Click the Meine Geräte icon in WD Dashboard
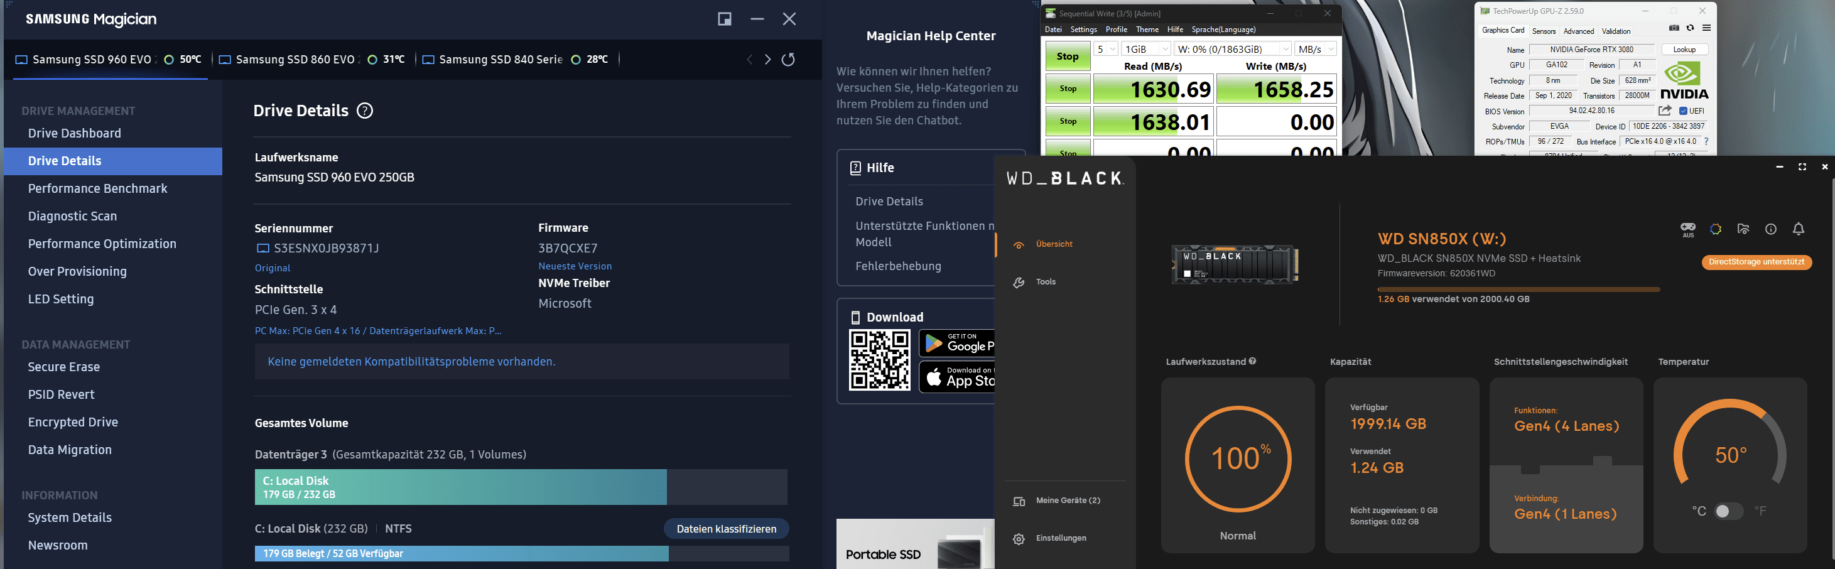Image resolution: width=1835 pixels, height=569 pixels. coord(1019,501)
